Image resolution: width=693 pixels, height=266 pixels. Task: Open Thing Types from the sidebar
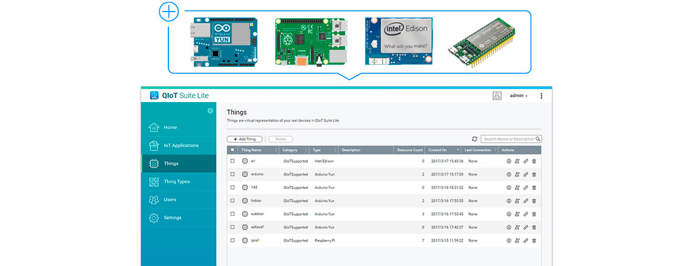pyautogui.click(x=176, y=182)
